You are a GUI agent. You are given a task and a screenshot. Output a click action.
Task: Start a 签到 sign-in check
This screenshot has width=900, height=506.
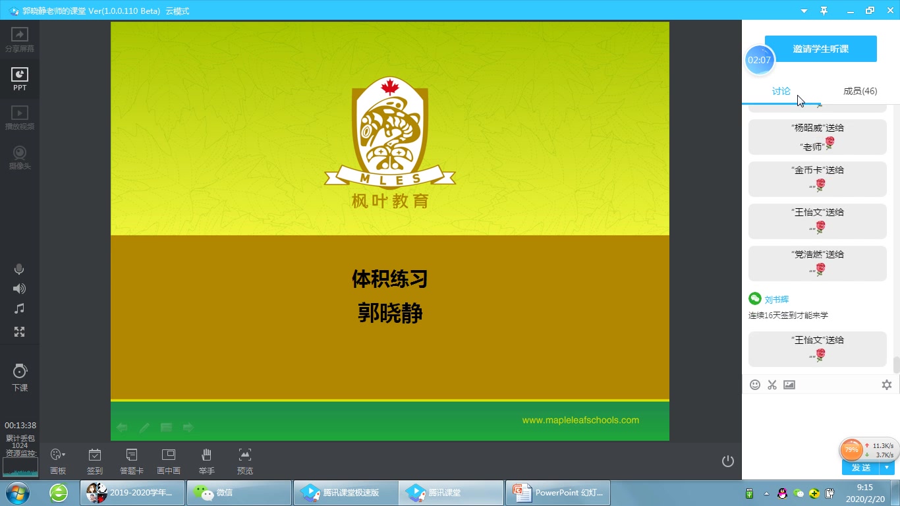point(95,461)
